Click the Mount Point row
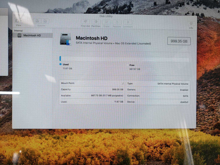 point(92,83)
